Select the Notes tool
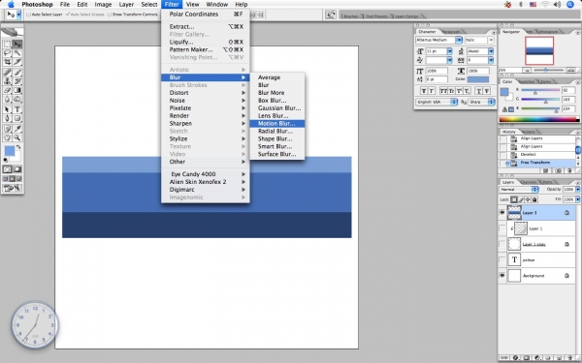Image resolution: width=582 pixels, height=363 pixels. pyautogui.click(x=7, y=129)
